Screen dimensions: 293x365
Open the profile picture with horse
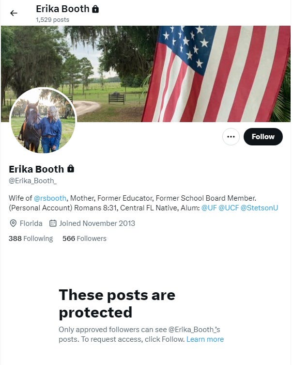tap(43, 121)
